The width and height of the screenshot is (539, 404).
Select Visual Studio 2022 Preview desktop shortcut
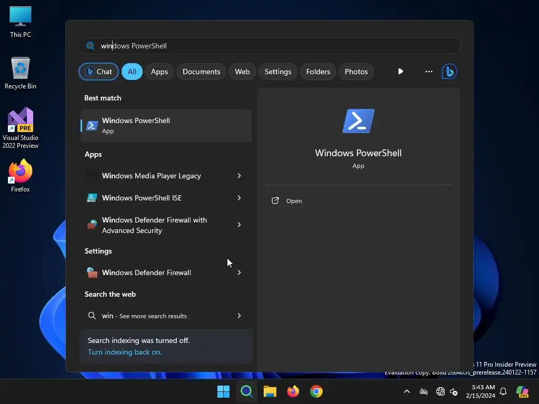point(21,128)
